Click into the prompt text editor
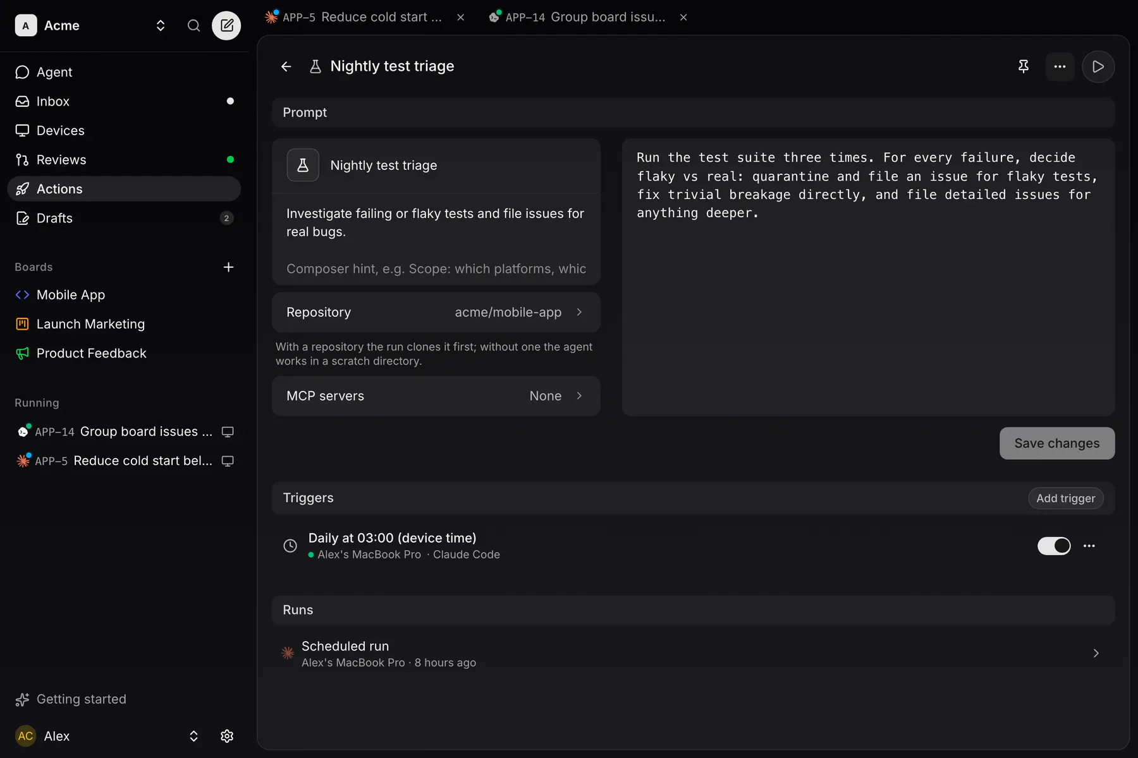Viewport: 1138px width, 758px height. click(x=868, y=277)
